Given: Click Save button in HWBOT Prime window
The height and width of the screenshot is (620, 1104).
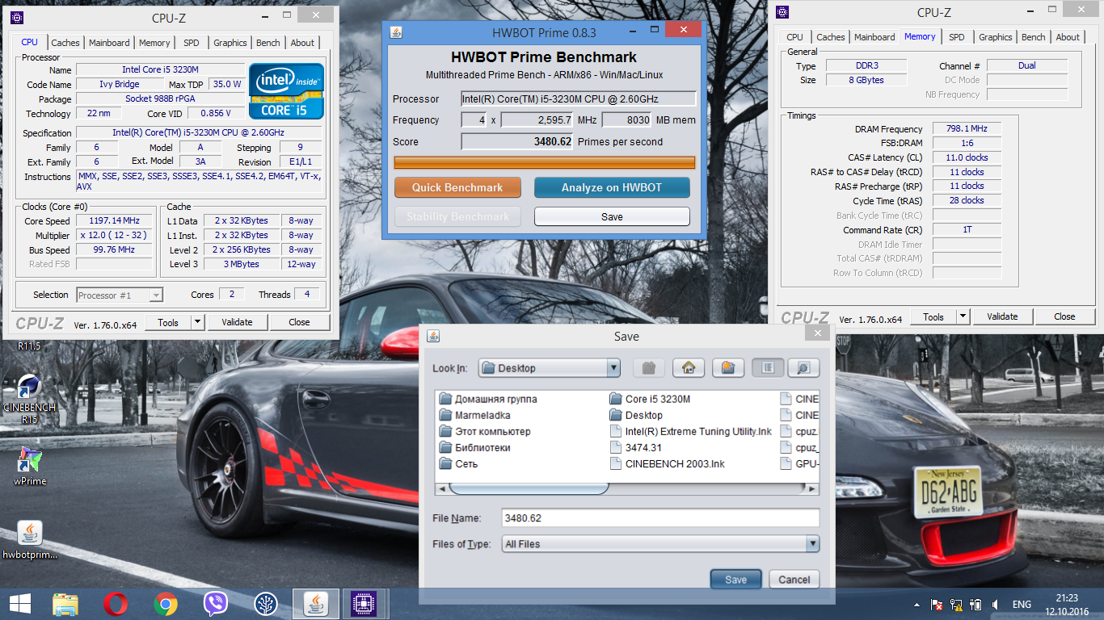Looking at the screenshot, I should (612, 216).
